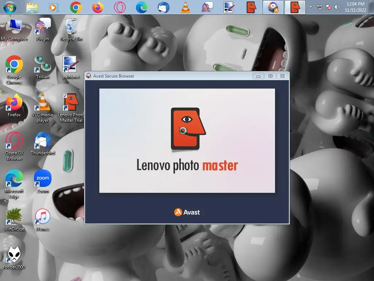Image resolution: width=374 pixels, height=281 pixels.
Task: Switch to running Lenovo Photo Master taskbar button
Action: click(295, 7)
